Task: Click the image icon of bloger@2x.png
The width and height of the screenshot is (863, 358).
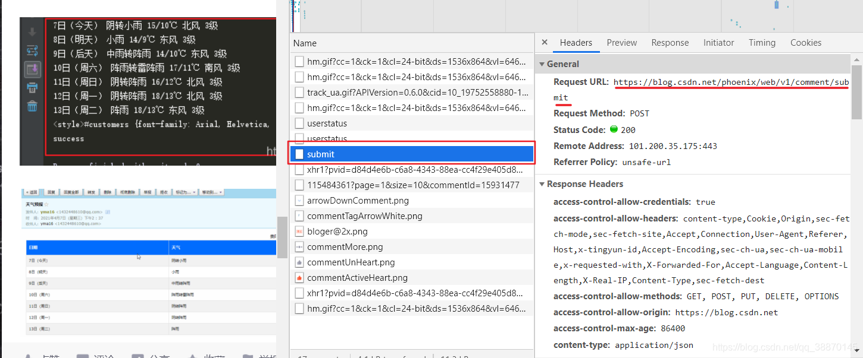Action: (x=299, y=232)
